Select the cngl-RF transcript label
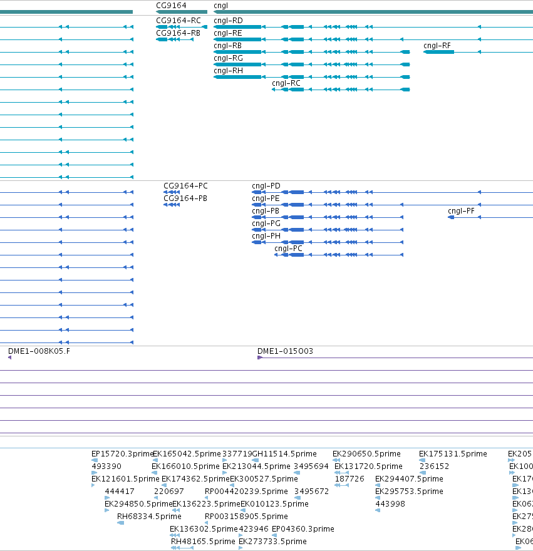This screenshot has width=533, height=551. (437, 46)
